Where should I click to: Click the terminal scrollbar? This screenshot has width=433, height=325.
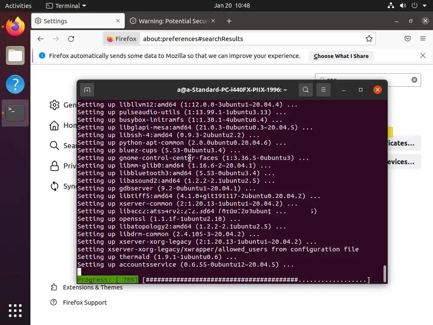pos(385,273)
